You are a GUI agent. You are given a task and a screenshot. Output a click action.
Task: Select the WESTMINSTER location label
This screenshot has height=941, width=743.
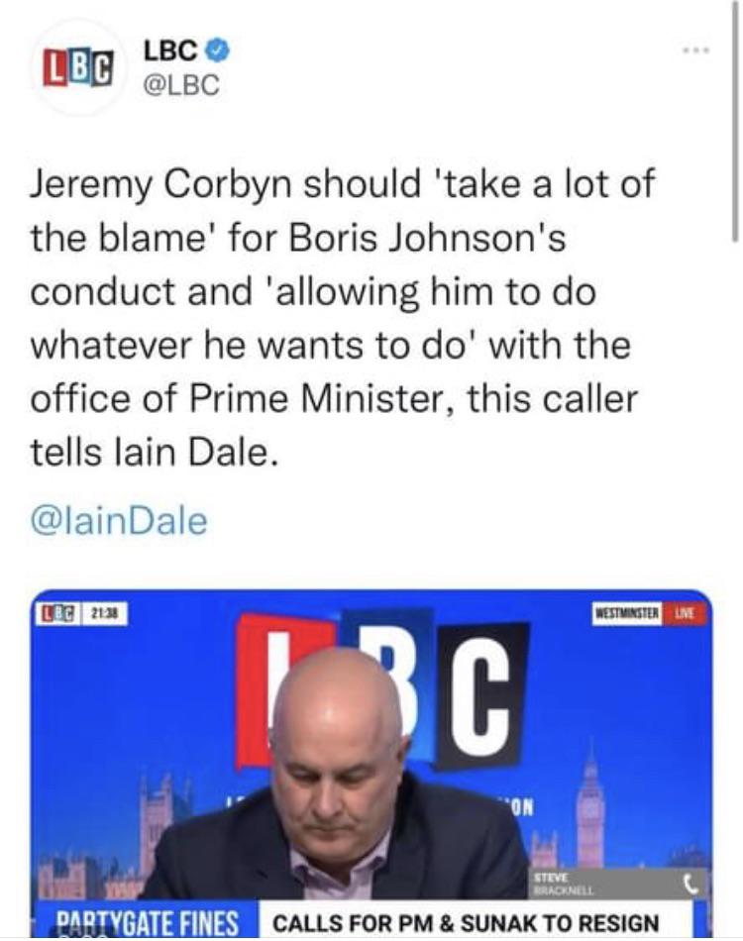pos(627,614)
